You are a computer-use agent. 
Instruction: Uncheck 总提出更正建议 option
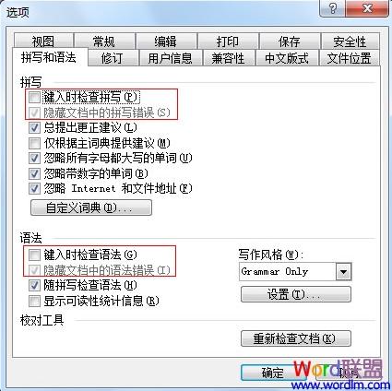click(34, 127)
